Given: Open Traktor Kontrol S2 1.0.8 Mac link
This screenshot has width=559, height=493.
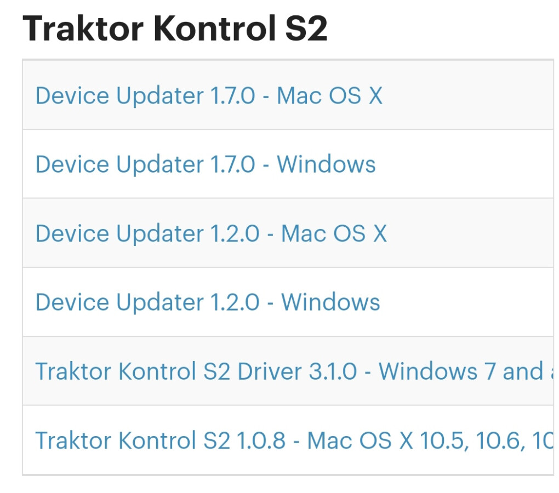Looking at the screenshot, I should (290, 440).
